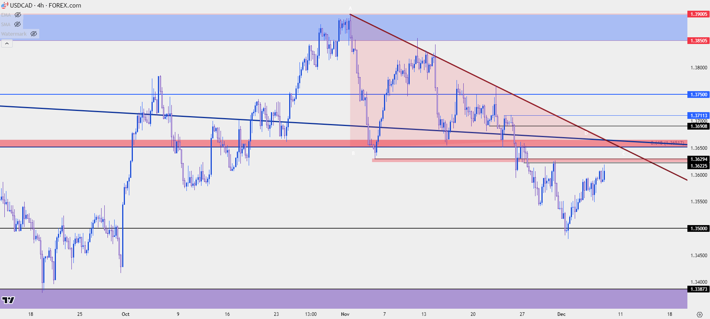Viewport: 710px width, 319px height.
Task: Click the 1.34500 price axis value
Action: [x=698, y=255]
